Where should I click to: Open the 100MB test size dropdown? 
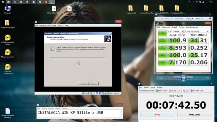[x=178, y=32]
